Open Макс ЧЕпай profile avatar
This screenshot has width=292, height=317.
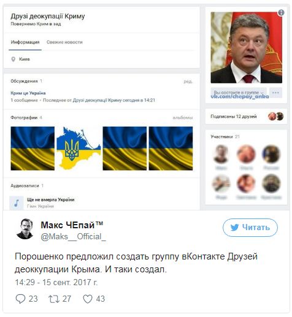click(x=25, y=229)
